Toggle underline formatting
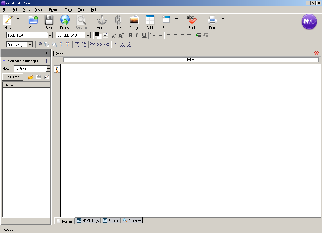Screen dimensions: 322x233 pyautogui.click(x=144, y=35)
